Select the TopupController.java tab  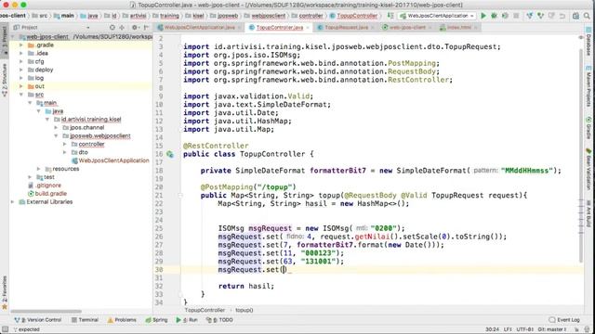279,27
